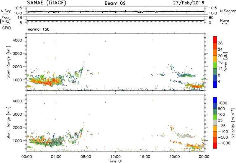
Task: Click the "3000" range tick of the velocity panel
Action: [x=17, y=114]
